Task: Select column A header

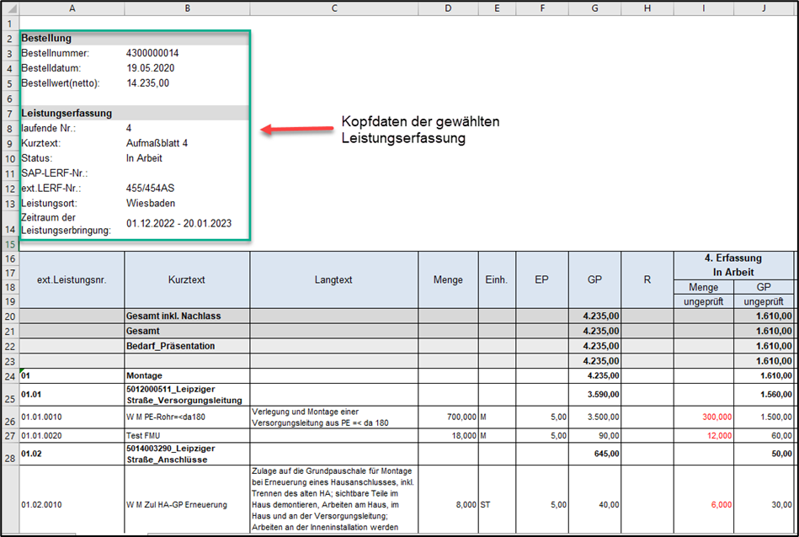Action: coord(72,8)
